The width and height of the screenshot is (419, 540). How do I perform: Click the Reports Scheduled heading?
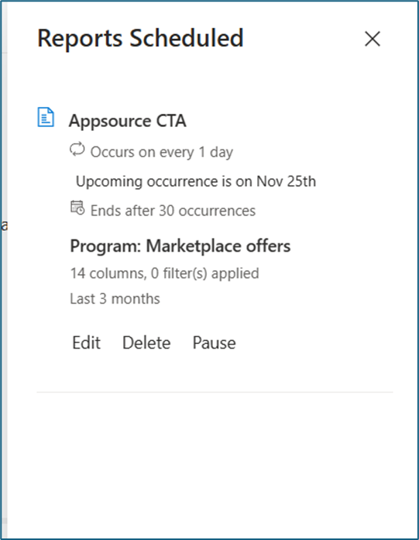pos(140,38)
